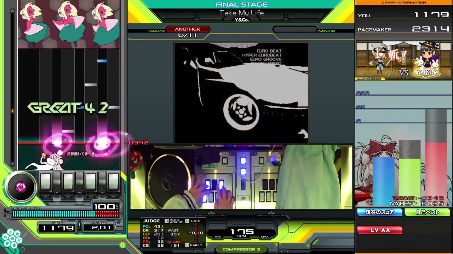Click the A rank line marker
The width and height of the screenshot is (453, 254).
coord(359,121)
